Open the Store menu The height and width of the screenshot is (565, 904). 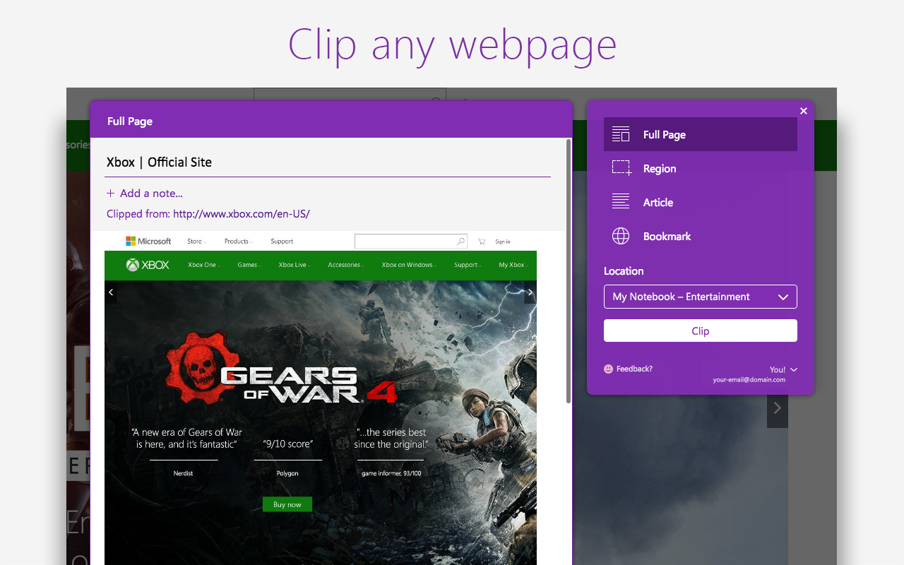(x=196, y=241)
